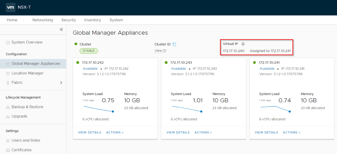Open the Networking tab
The height and width of the screenshot is (154, 337).
[43, 20]
